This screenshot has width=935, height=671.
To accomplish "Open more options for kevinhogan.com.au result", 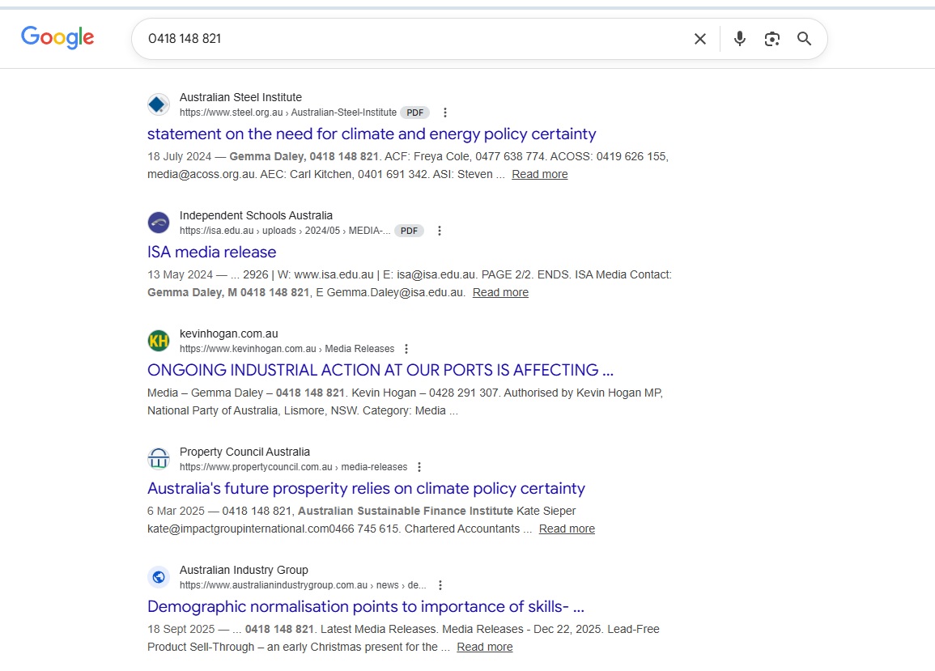I will point(406,349).
